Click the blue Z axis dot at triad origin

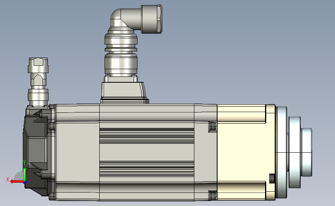coord(25,182)
